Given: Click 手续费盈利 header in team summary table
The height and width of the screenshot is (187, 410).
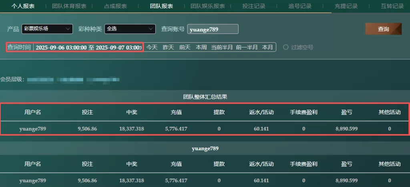Looking at the screenshot, I should click(303, 112).
